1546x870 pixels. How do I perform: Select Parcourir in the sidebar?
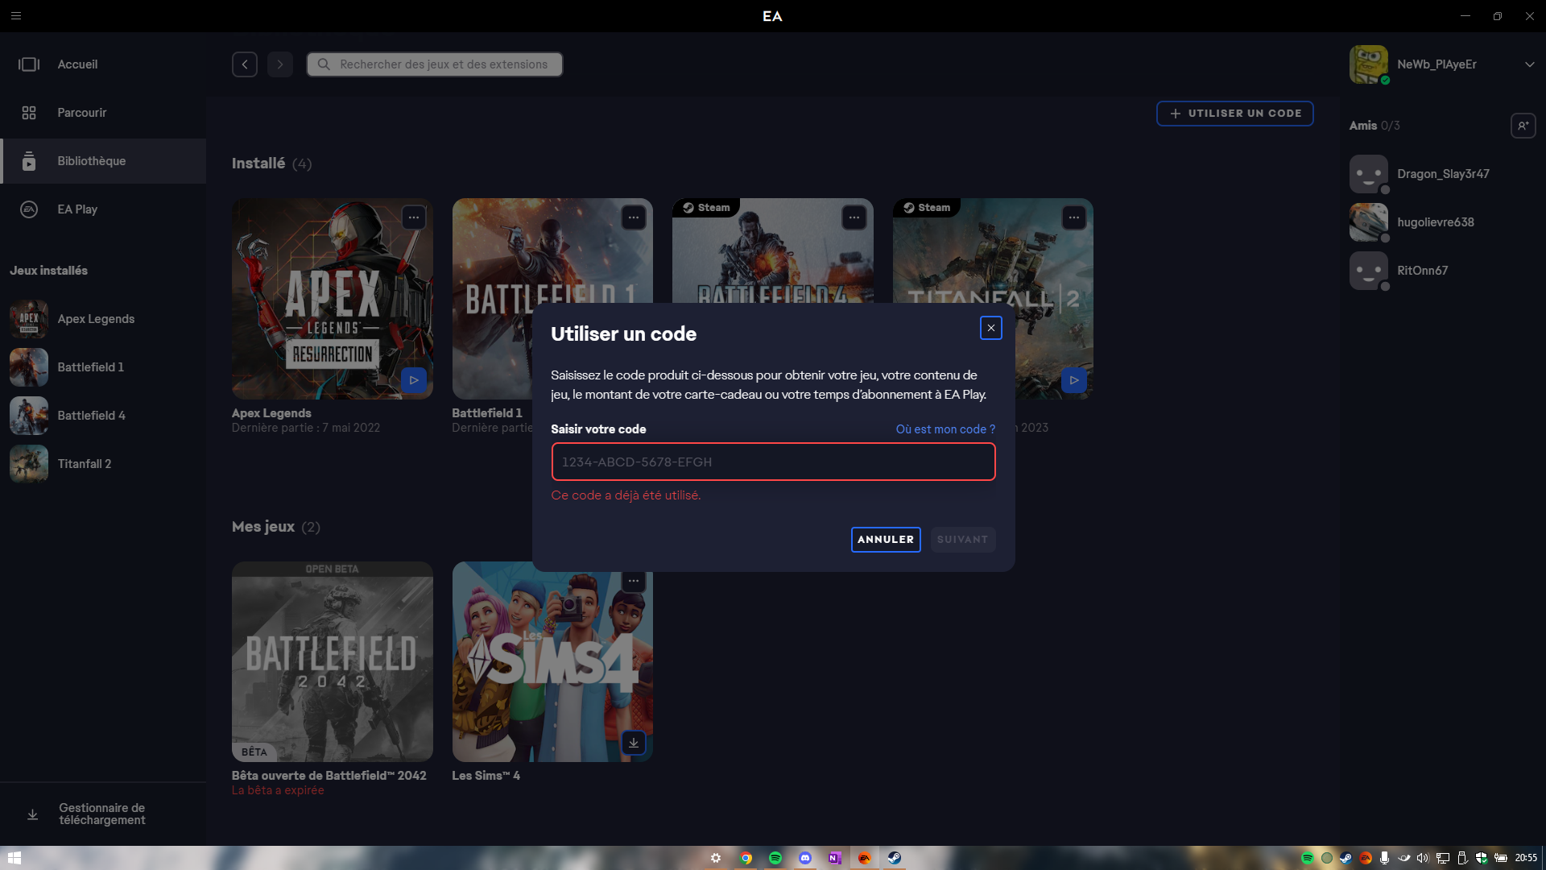coord(81,113)
